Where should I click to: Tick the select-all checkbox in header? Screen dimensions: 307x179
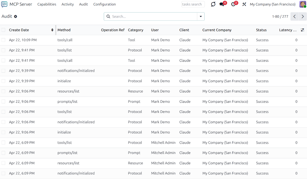point(3,30)
